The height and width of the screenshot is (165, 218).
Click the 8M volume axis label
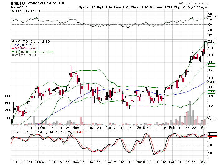tap(7, 96)
